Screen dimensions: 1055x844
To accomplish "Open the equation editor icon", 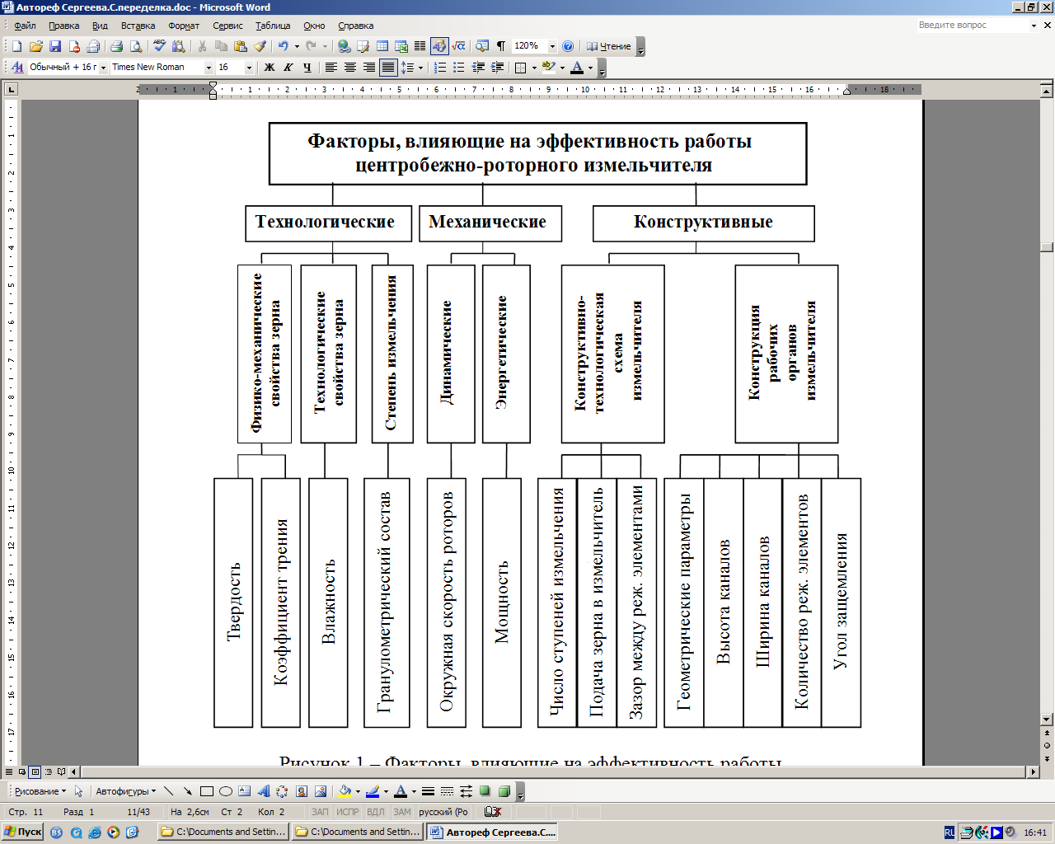I will (459, 46).
